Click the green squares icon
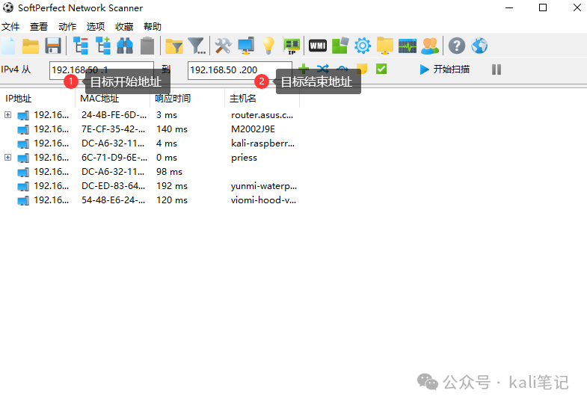 tap(340, 46)
